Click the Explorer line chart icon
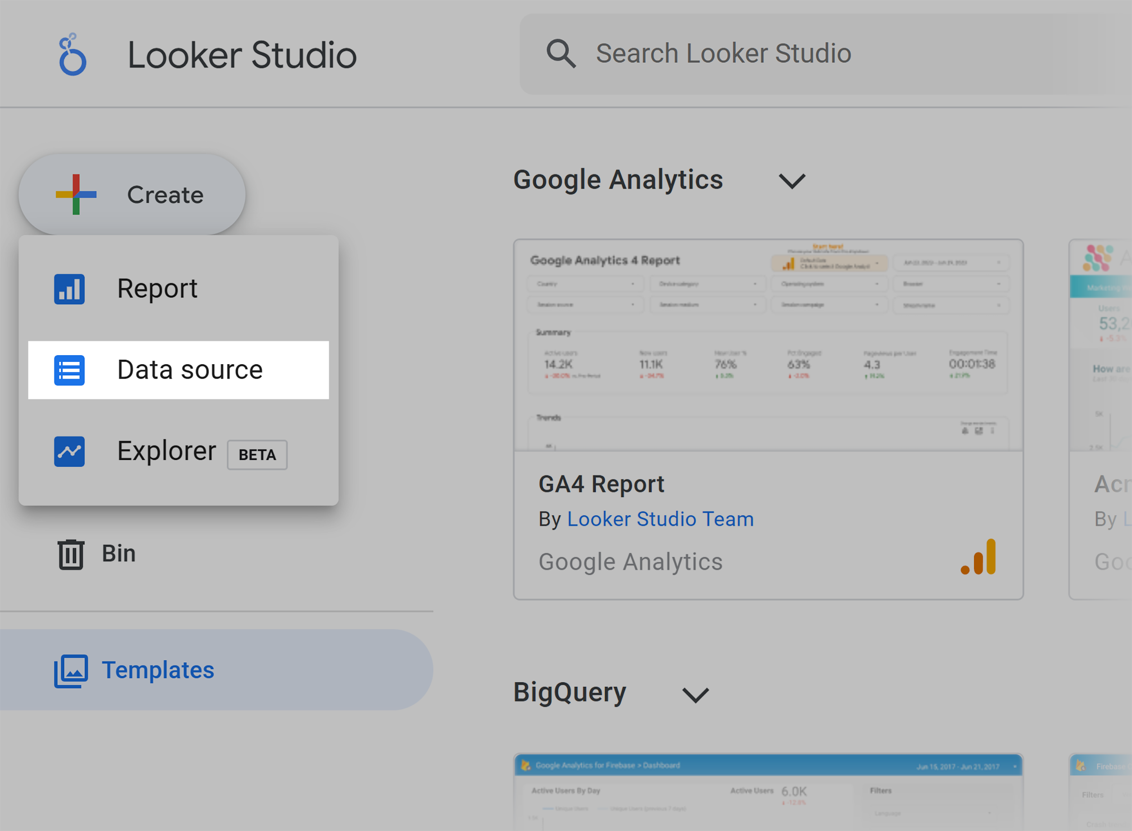Image resolution: width=1132 pixels, height=831 pixels. point(69,451)
